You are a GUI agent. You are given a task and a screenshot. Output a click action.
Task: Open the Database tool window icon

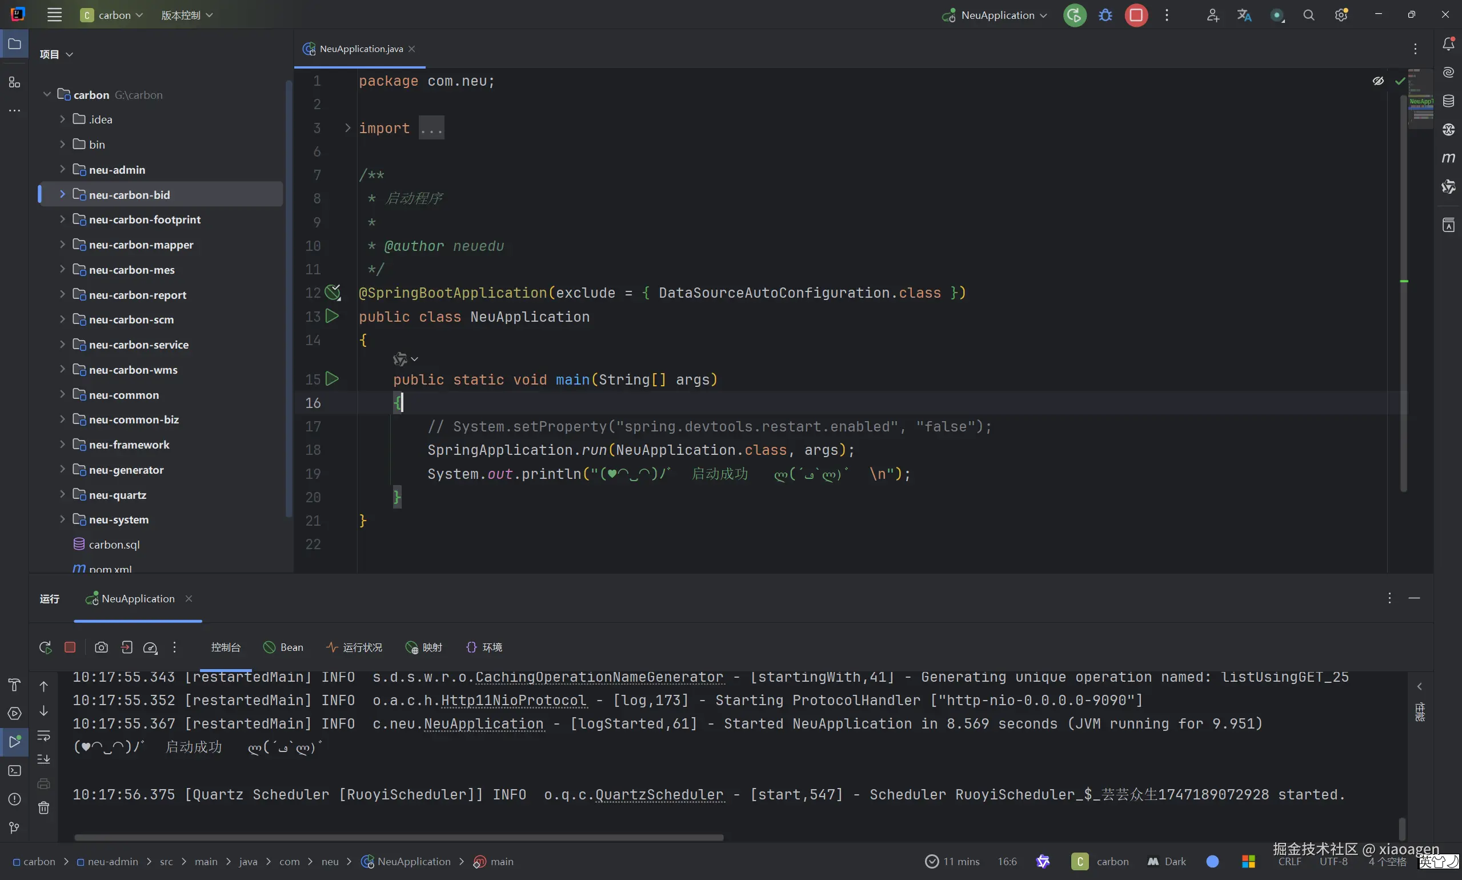[x=1448, y=101]
